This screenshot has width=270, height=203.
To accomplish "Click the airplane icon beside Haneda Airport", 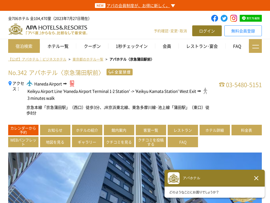I will (30, 84).
